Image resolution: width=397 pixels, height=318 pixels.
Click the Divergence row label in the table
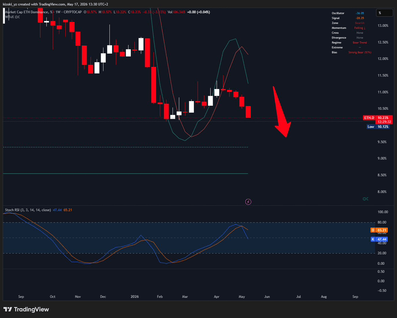[339, 38]
